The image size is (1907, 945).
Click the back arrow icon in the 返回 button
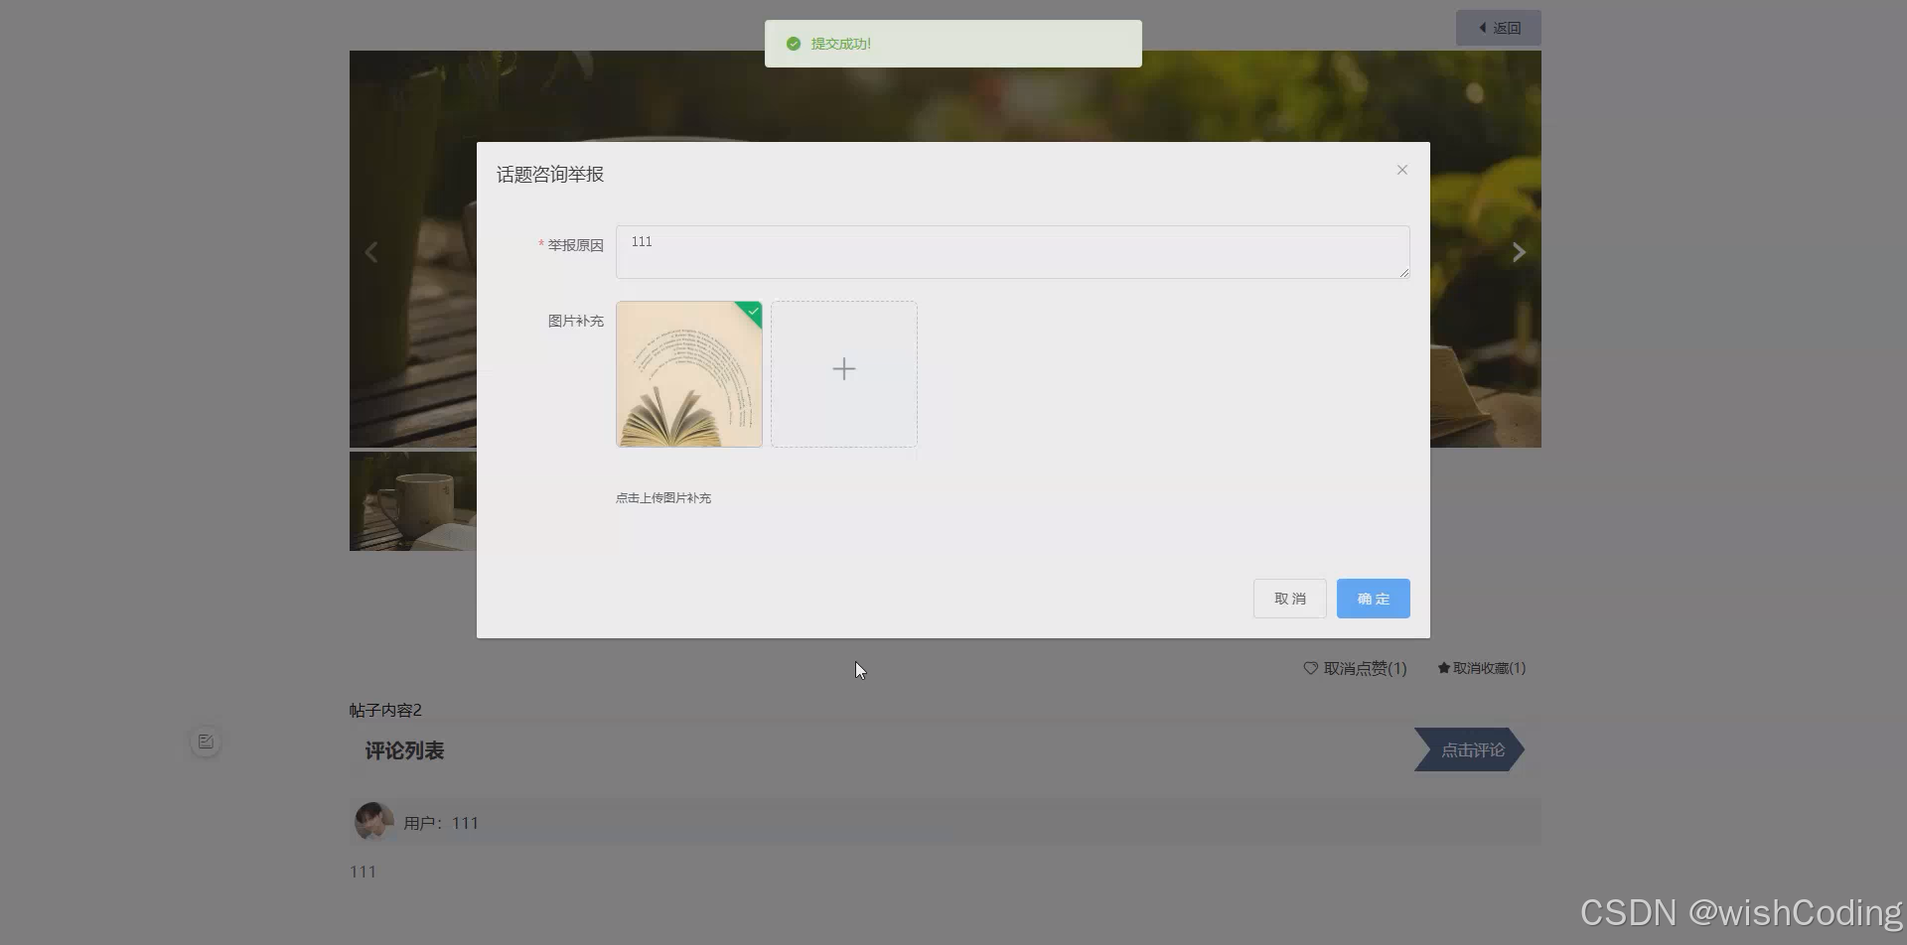[1482, 27]
